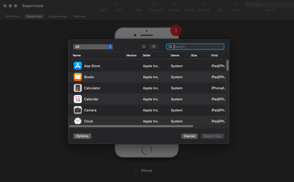Click the Tag toolbar icon
294x182 pixels.
pos(219,4)
